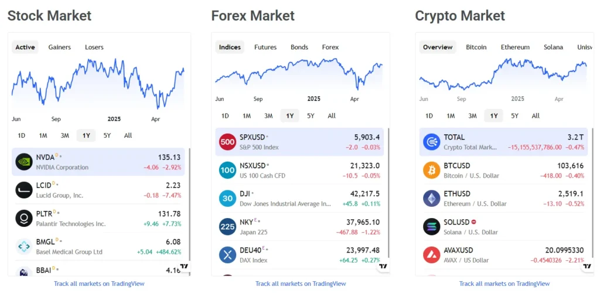Open the Losers tab in Stock Market
The image size is (600, 293).
(x=94, y=47)
